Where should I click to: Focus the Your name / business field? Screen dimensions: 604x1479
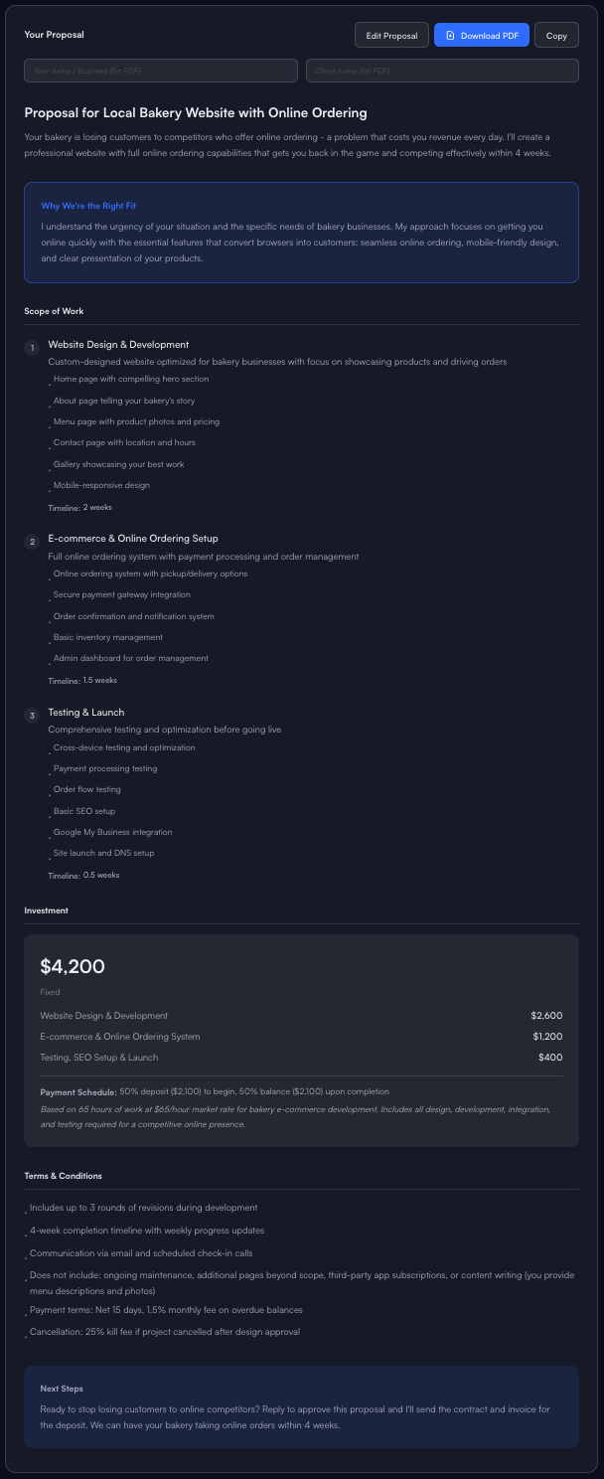(x=161, y=71)
